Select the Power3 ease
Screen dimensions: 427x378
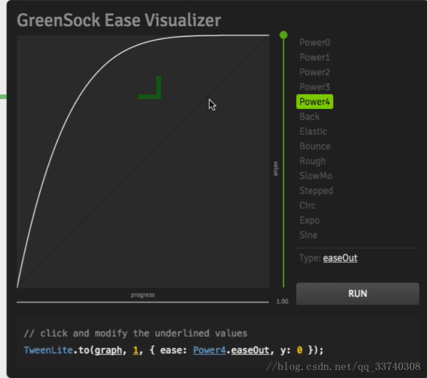(x=315, y=87)
